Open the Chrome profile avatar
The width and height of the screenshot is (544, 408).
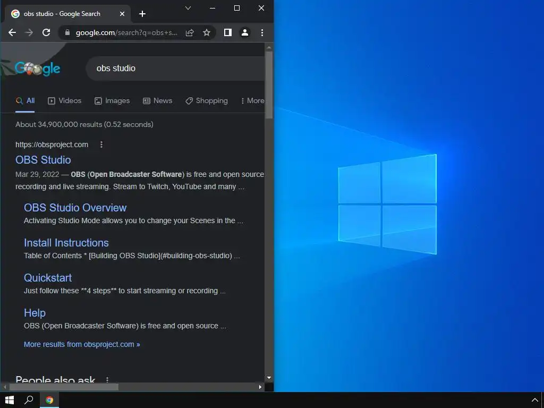244,32
